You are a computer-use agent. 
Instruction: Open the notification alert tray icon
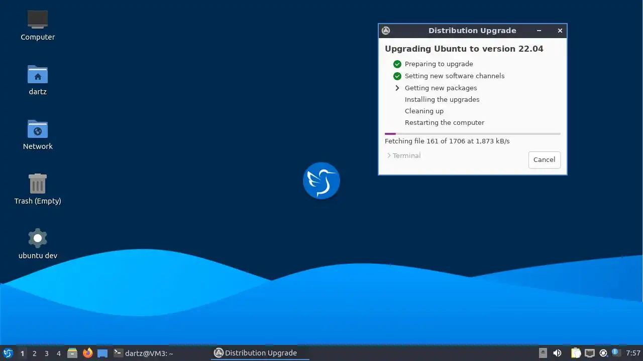(615, 352)
